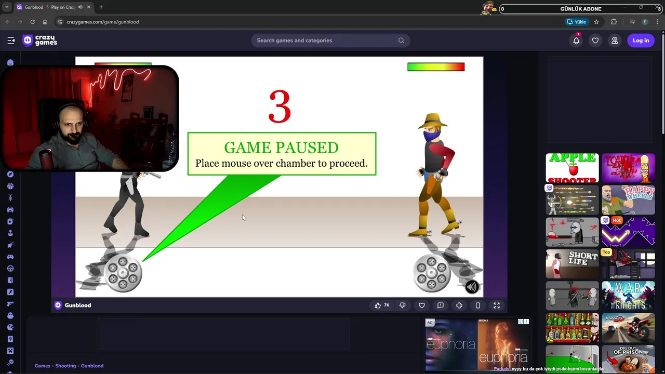Click the address bar URL
Image resolution: width=665 pixels, height=374 pixels.
(102, 22)
